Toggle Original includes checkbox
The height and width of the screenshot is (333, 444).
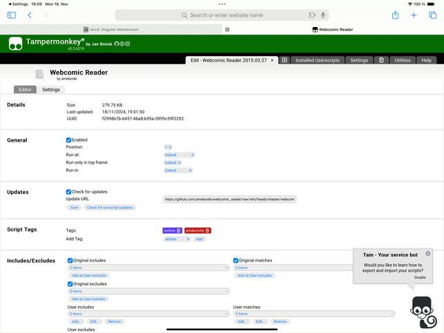[x=70, y=260]
